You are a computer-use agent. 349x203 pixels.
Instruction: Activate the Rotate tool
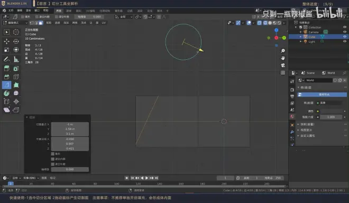(x=16, y=41)
